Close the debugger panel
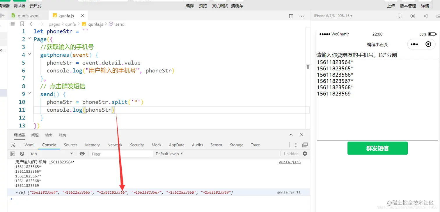 [301, 135]
